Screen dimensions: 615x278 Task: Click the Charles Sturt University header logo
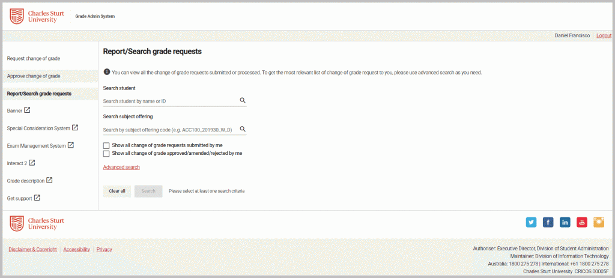(x=37, y=16)
